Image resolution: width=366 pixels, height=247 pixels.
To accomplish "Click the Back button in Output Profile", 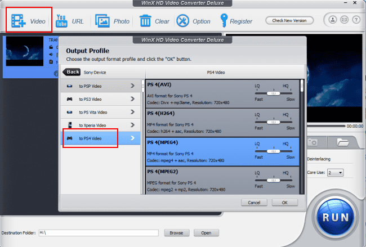I will [72, 72].
